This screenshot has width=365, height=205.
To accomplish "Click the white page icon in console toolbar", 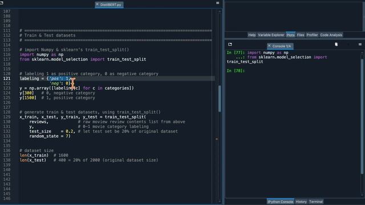I will coord(336,44).
